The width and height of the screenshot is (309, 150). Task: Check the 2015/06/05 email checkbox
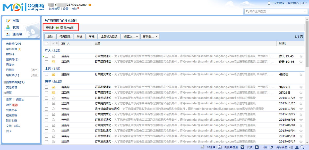[x=46, y=120]
